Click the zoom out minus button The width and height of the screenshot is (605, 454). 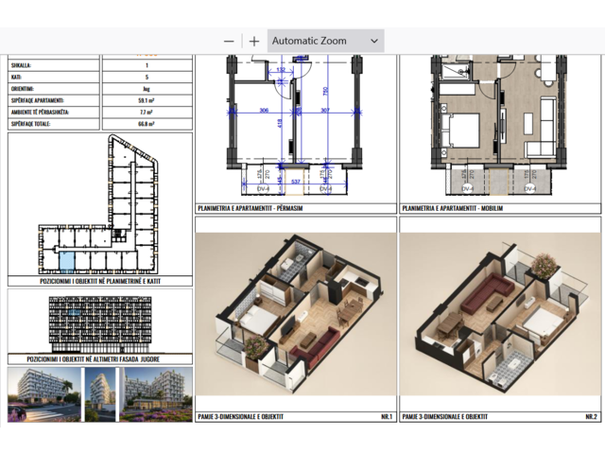(229, 42)
